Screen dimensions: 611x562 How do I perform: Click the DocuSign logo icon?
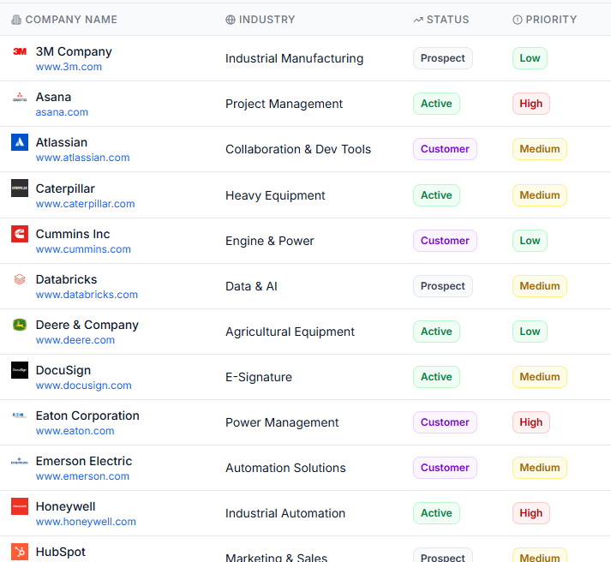(x=20, y=370)
